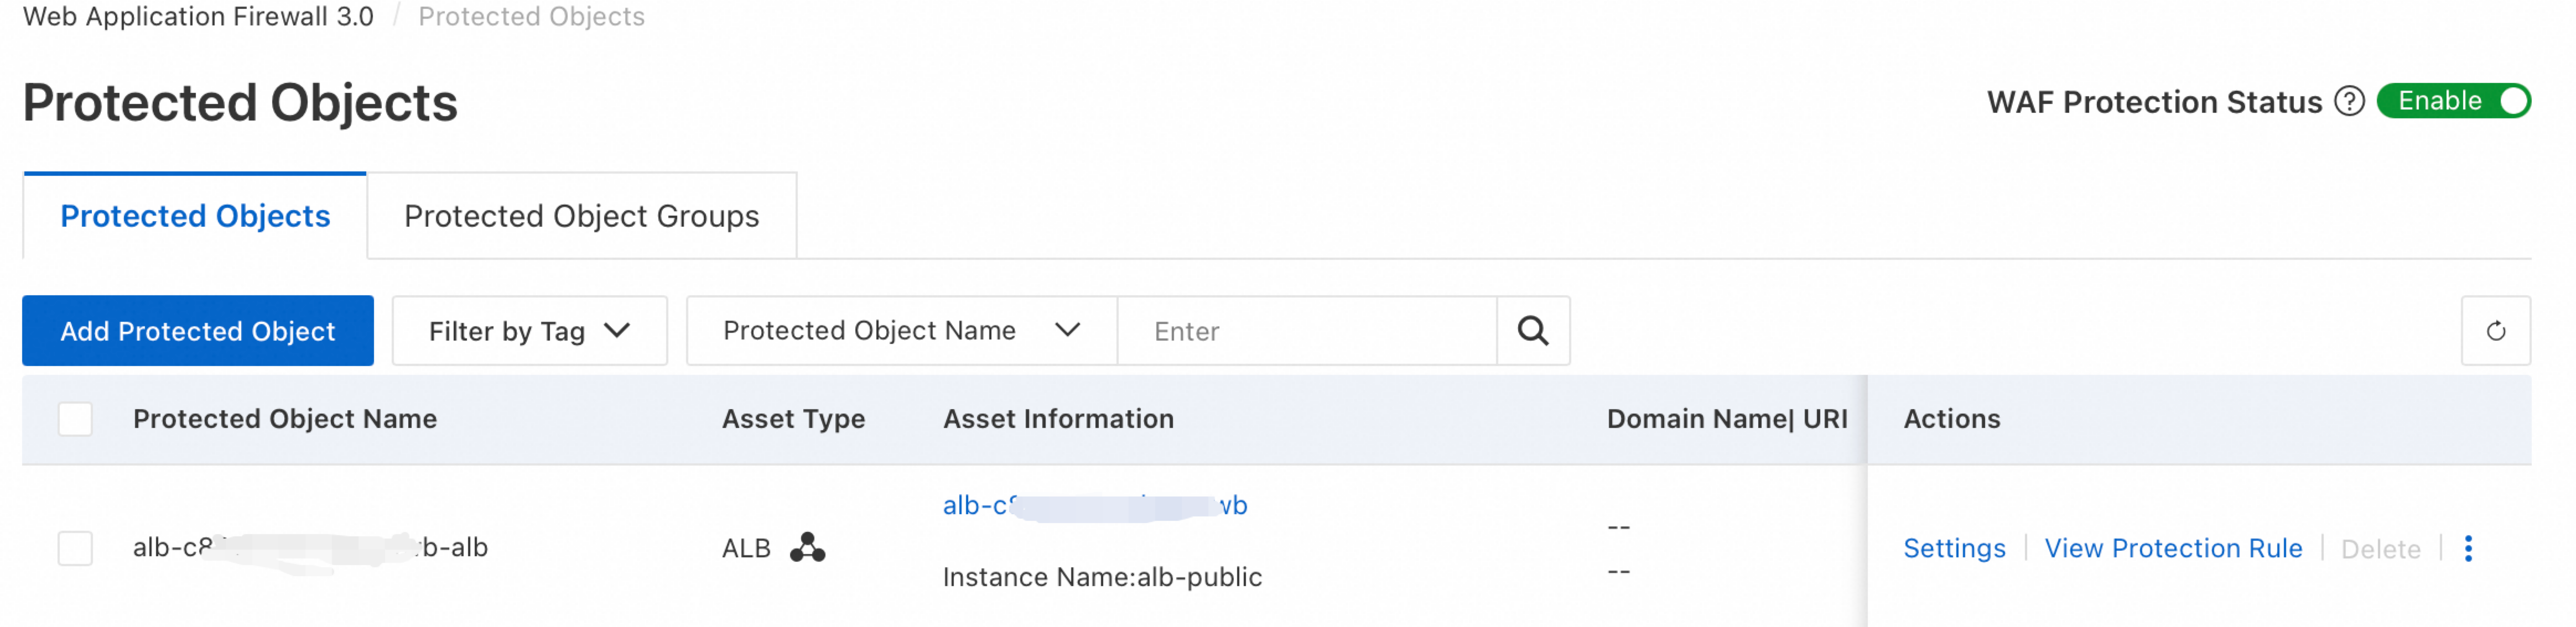Open the alb instance ID link
The height and width of the screenshot is (627, 2576).
point(1094,505)
